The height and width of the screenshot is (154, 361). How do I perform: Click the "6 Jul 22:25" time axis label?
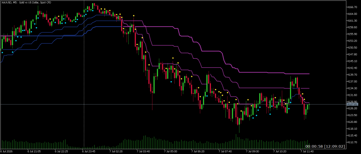[61, 152]
